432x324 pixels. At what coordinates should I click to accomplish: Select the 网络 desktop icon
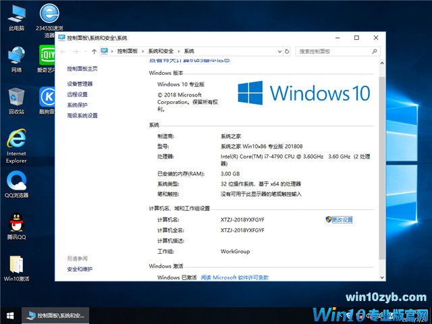16,59
